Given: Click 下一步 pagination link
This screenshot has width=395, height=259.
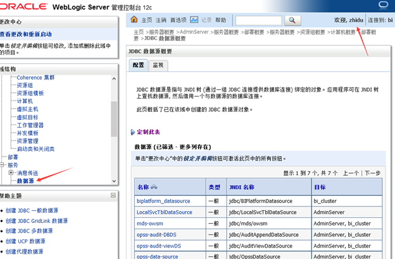Looking at the screenshot, I should (373, 173).
